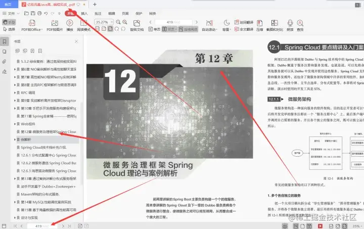Switch to the 首页 home tab
This screenshot has width=364, height=229.
9,4
